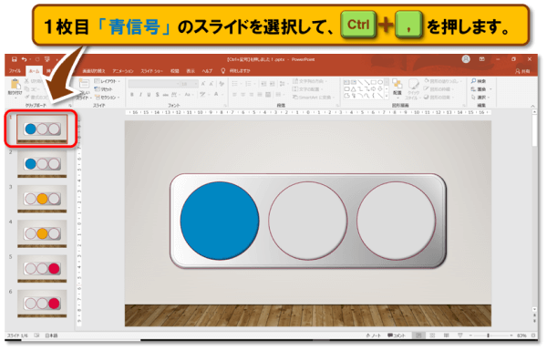Open Shape Fill dropdown
Viewport: 547px width, 351px height.
click(x=442, y=81)
